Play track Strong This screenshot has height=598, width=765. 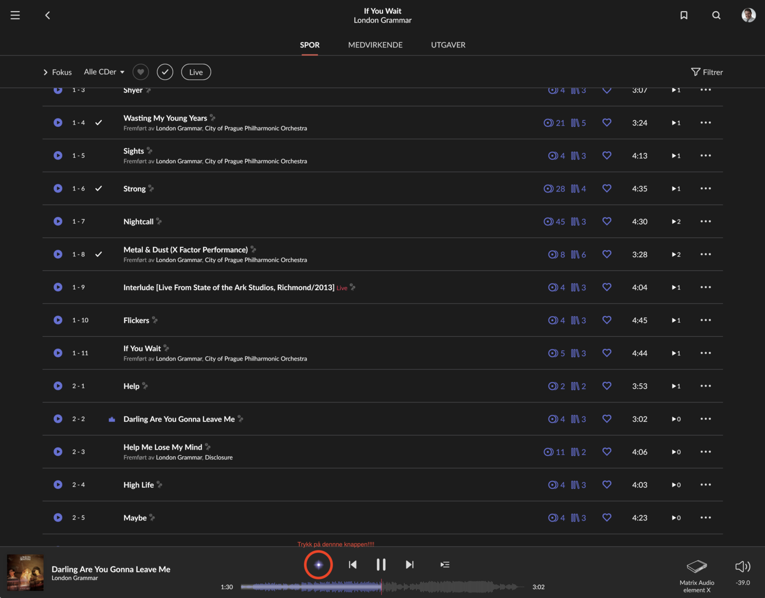pyautogui.click(x=58, y=188)
